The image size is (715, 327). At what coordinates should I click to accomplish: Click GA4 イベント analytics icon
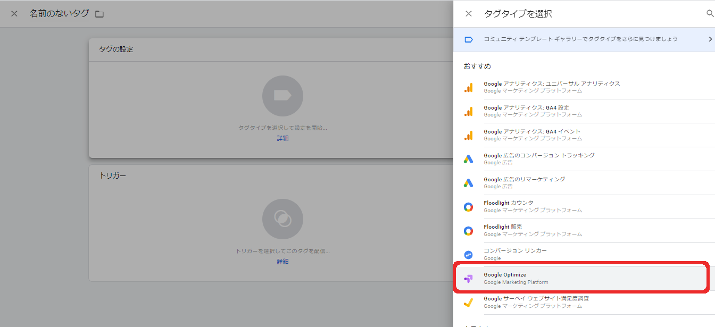pos(468,136)
